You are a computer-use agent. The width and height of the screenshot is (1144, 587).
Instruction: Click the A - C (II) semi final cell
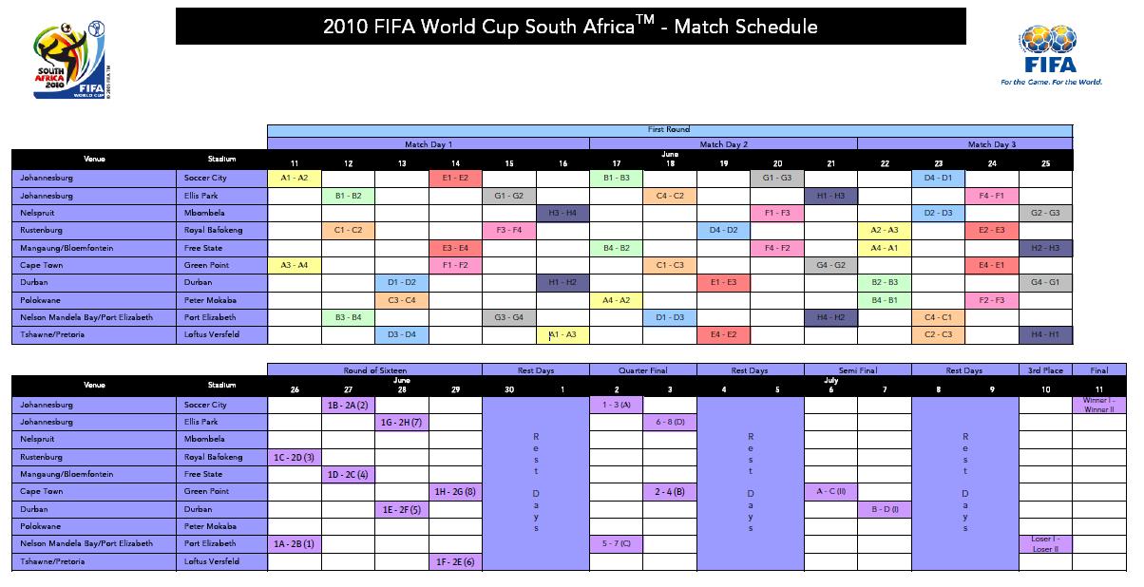point(830,492)
